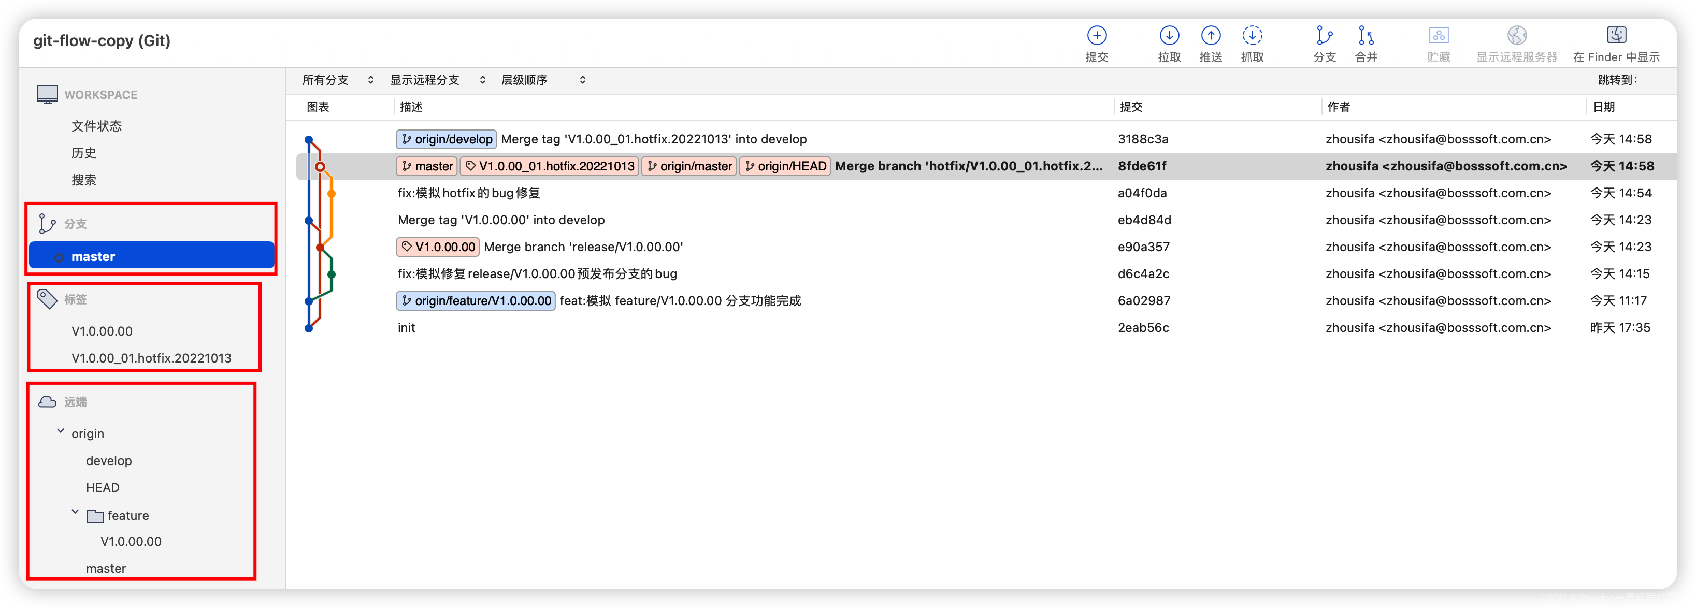Click the origin/develop branch label
Image resolution: width=1696 pixels, height=608 pixels.
point(445,139)
